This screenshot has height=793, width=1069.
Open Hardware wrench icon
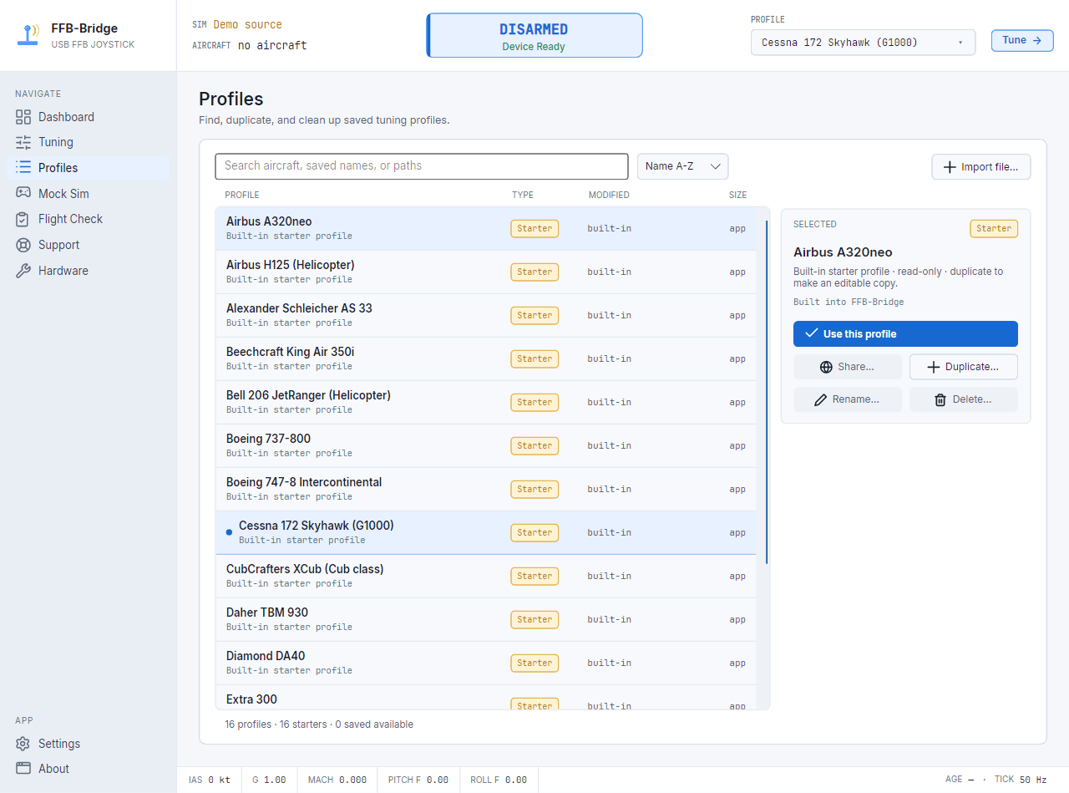pyautogui.click(x=23, y=271)
